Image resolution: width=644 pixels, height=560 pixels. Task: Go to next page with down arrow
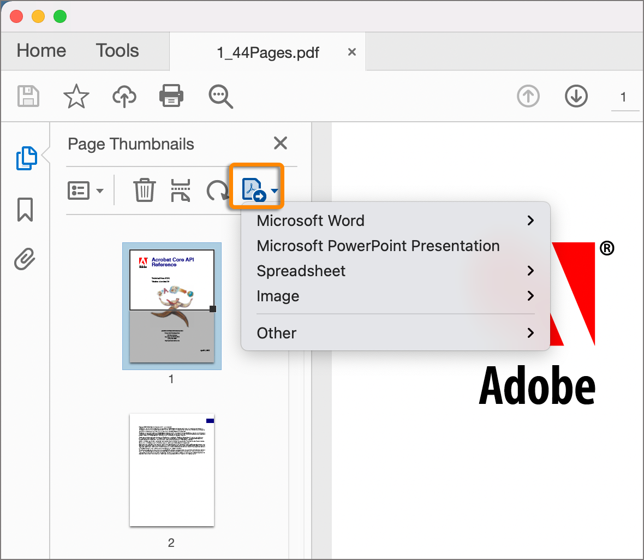[576, 96]
